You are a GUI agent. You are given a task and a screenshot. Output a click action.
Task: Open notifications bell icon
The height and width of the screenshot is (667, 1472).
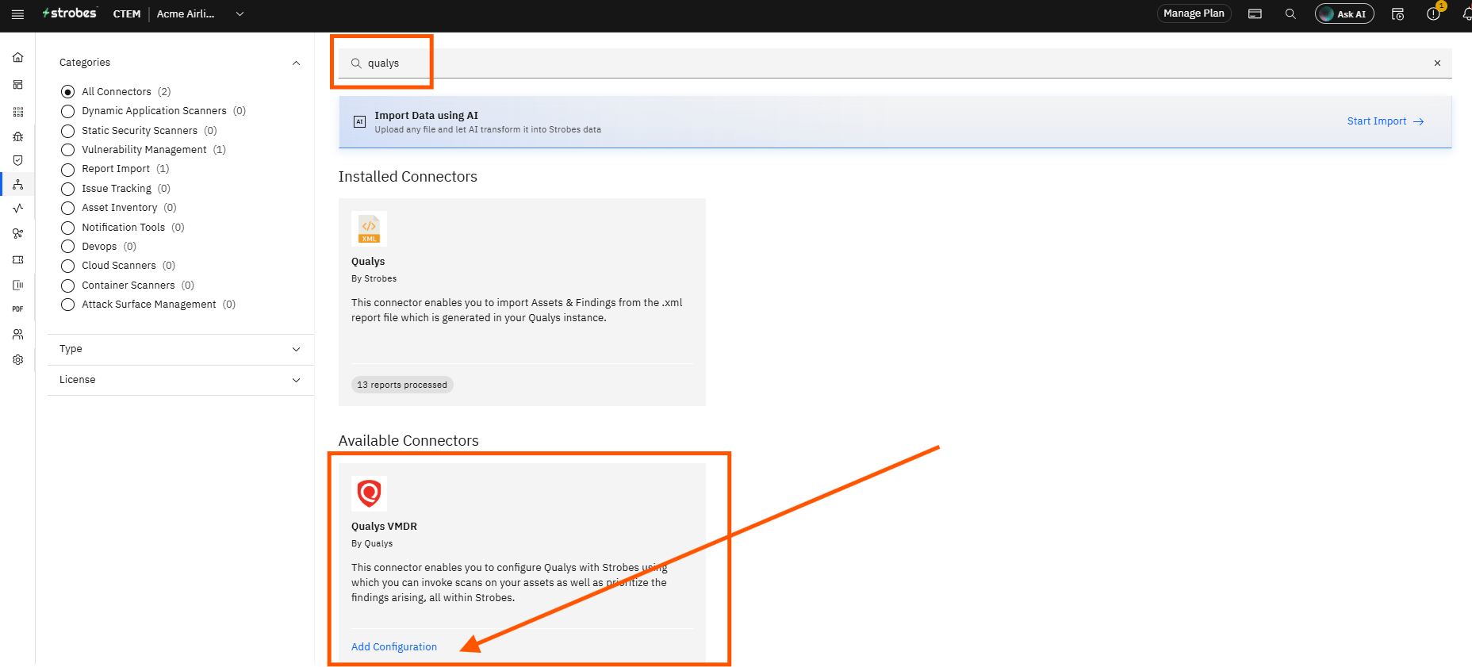[1466, 14]
